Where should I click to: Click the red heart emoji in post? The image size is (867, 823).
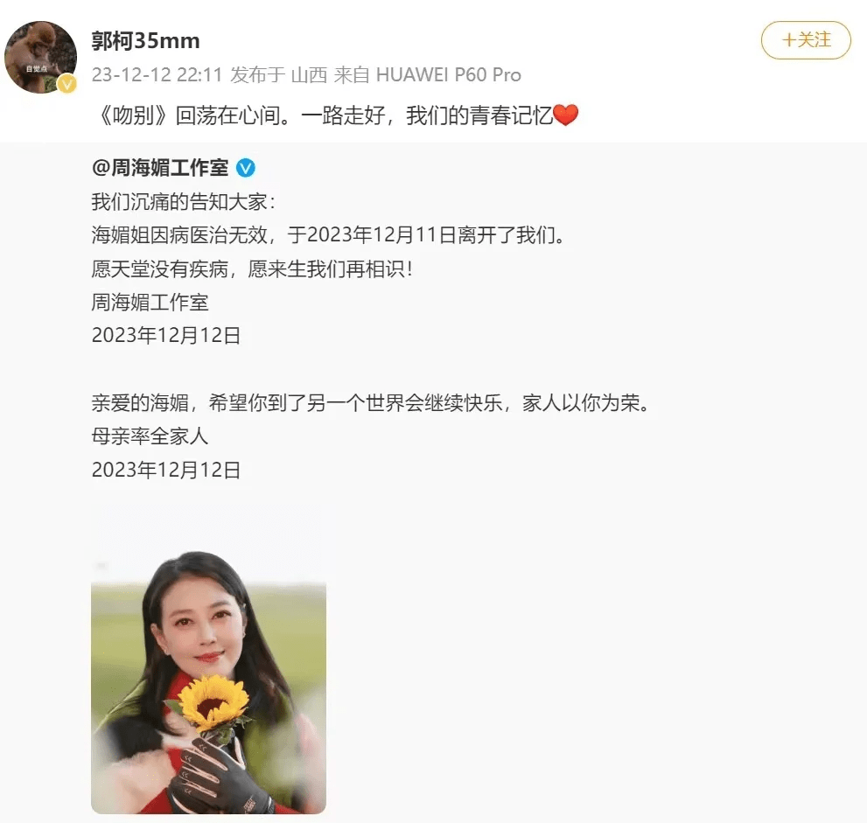pyautogui.click(x=565, y=115)
